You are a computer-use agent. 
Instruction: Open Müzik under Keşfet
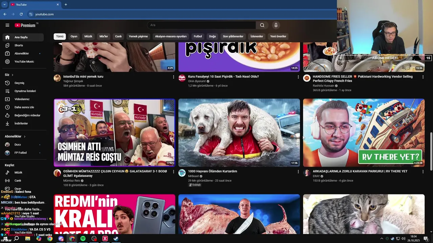pos(23,172)
